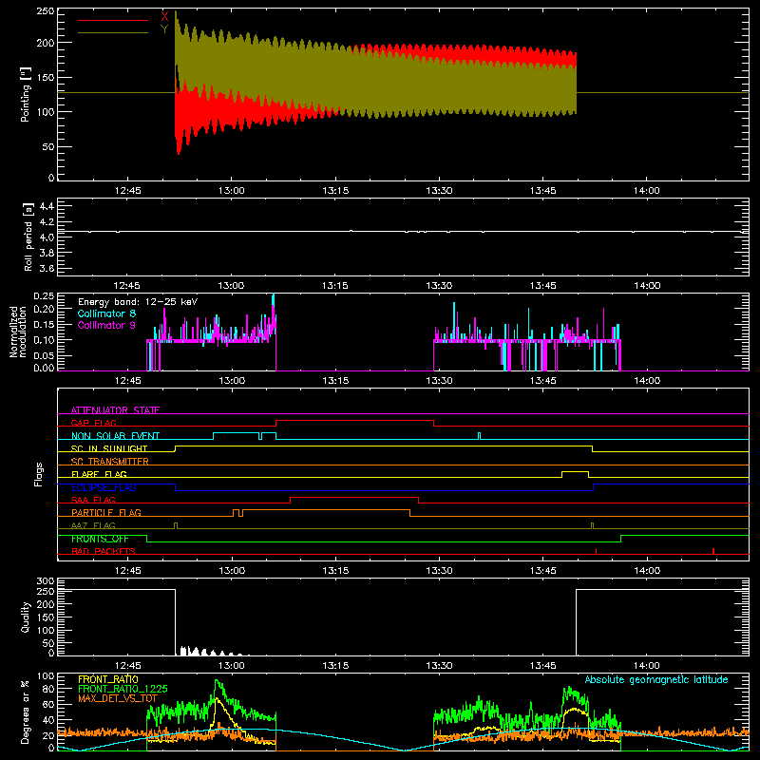Select the yellow FRONT_RATIO legend entry
This screenshot has width=760, height=760.
pyautogui.click(x=108, y=679)
